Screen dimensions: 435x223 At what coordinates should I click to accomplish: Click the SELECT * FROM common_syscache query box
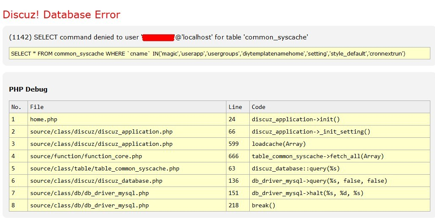[220, 53]
